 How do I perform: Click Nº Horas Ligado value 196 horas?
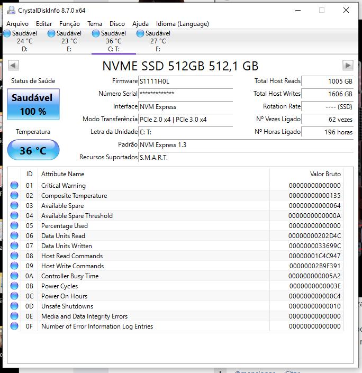(327, 132)
